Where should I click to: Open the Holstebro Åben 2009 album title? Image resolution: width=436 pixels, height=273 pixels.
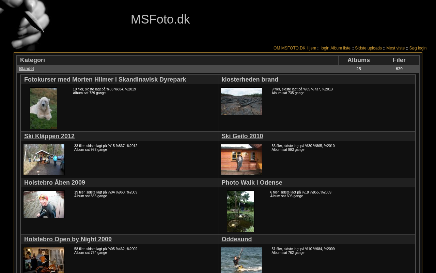pos(54,183)
